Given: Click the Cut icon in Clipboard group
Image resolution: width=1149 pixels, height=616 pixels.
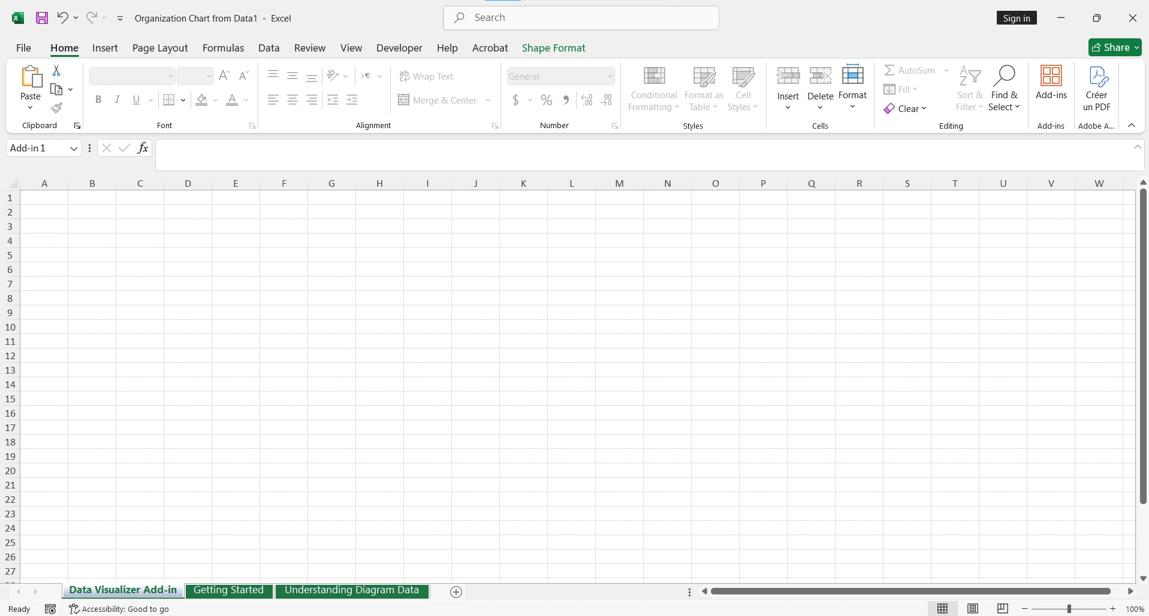Looking at the screenshot, I should point(56,70).
